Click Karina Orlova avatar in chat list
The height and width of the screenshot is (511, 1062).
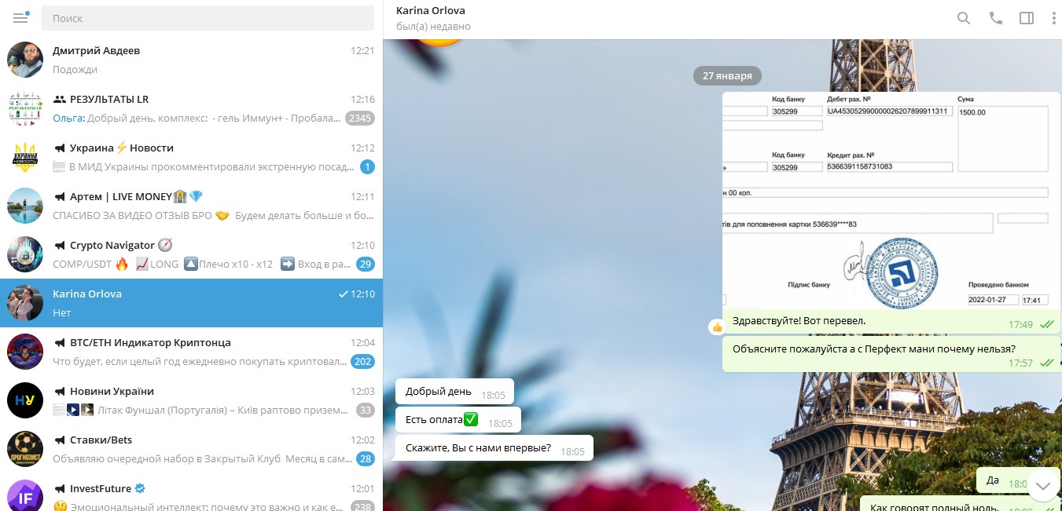tap(25, 303)
